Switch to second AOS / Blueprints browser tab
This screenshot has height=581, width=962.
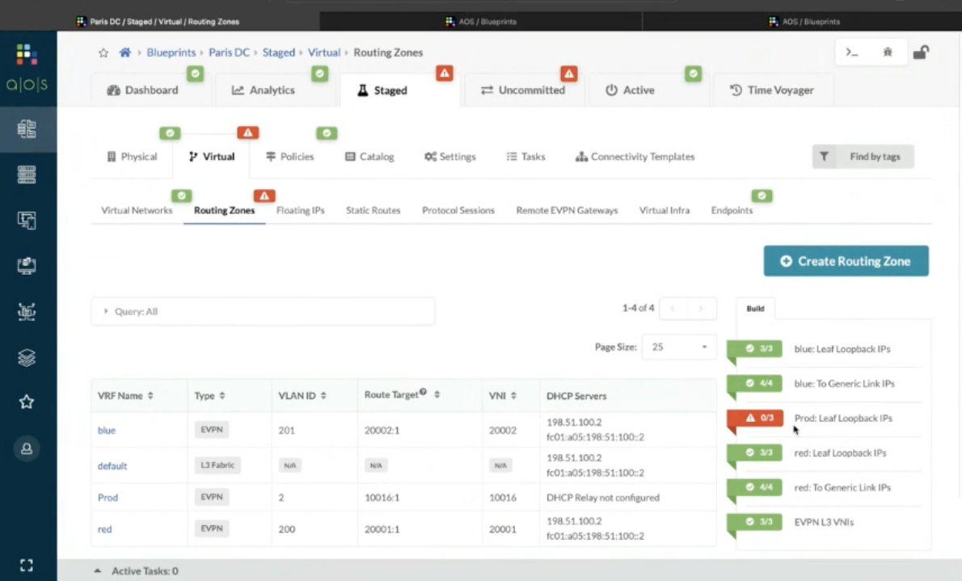[x=480, y=22]
